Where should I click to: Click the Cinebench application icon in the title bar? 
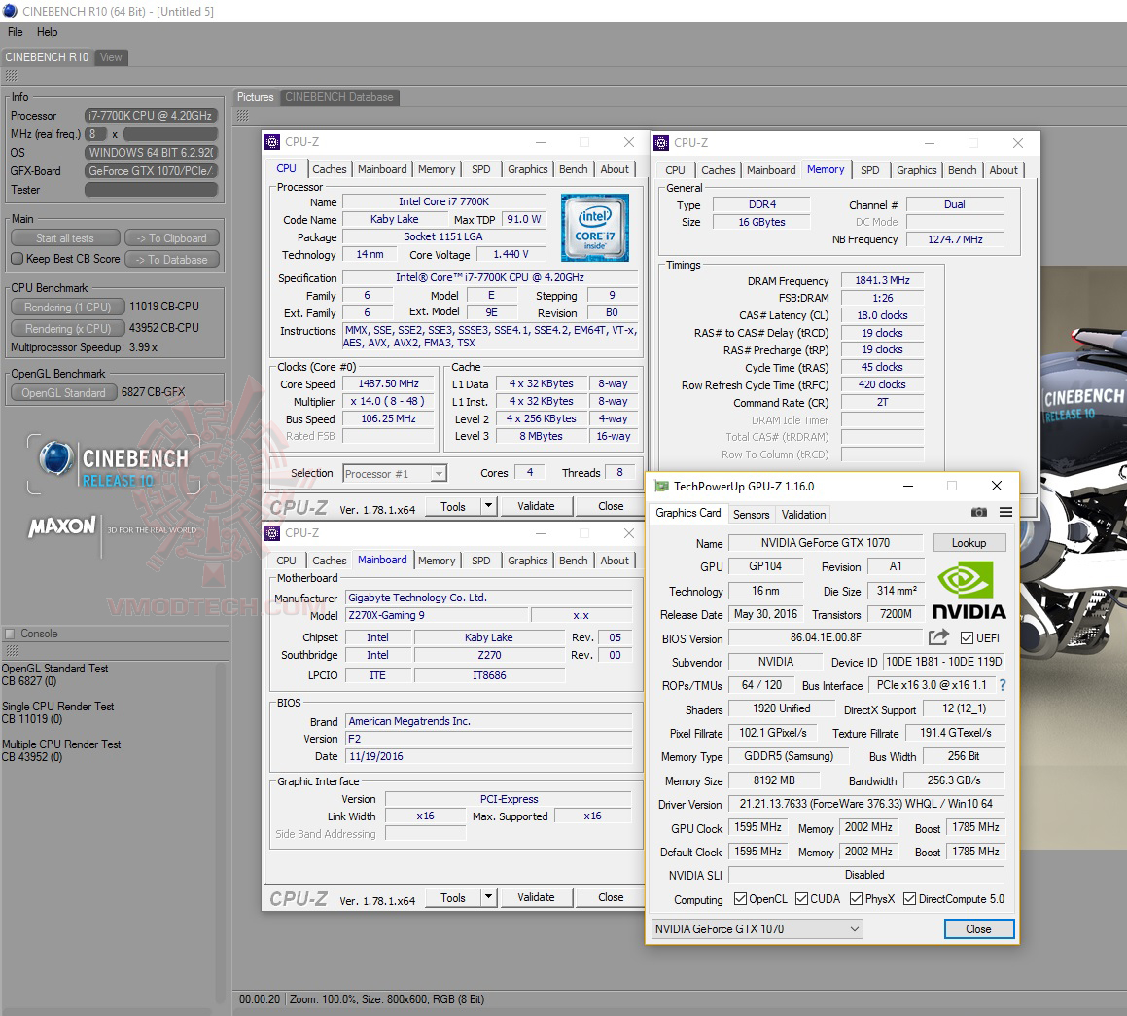pos(8,10)
